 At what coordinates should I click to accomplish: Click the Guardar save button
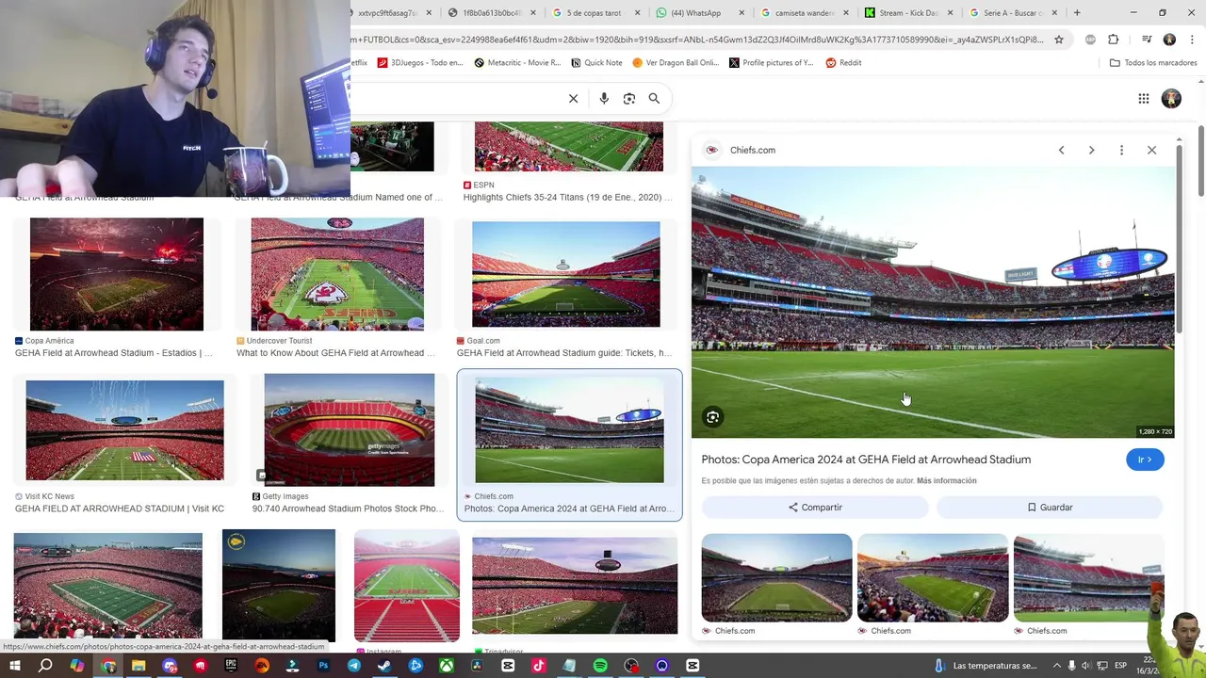[1050, 507]
